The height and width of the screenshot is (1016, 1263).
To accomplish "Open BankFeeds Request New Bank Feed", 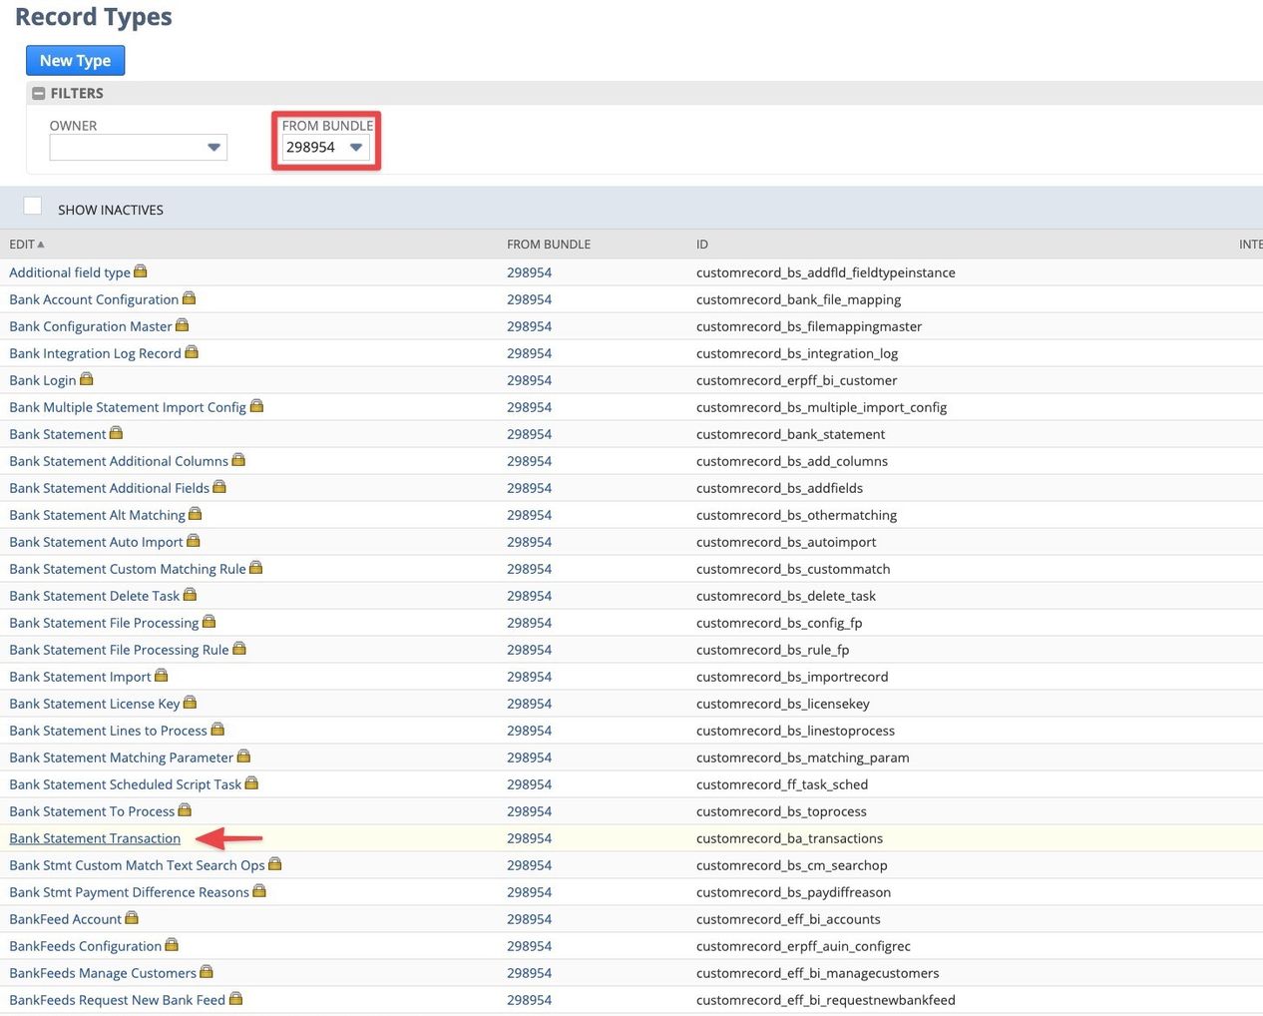I will 117,1000.
